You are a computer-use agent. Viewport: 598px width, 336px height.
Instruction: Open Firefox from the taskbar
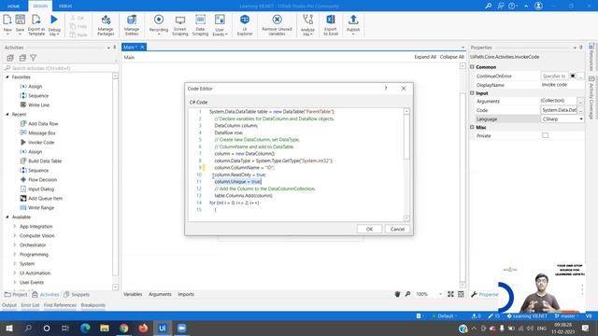click(x=143, y=328)
